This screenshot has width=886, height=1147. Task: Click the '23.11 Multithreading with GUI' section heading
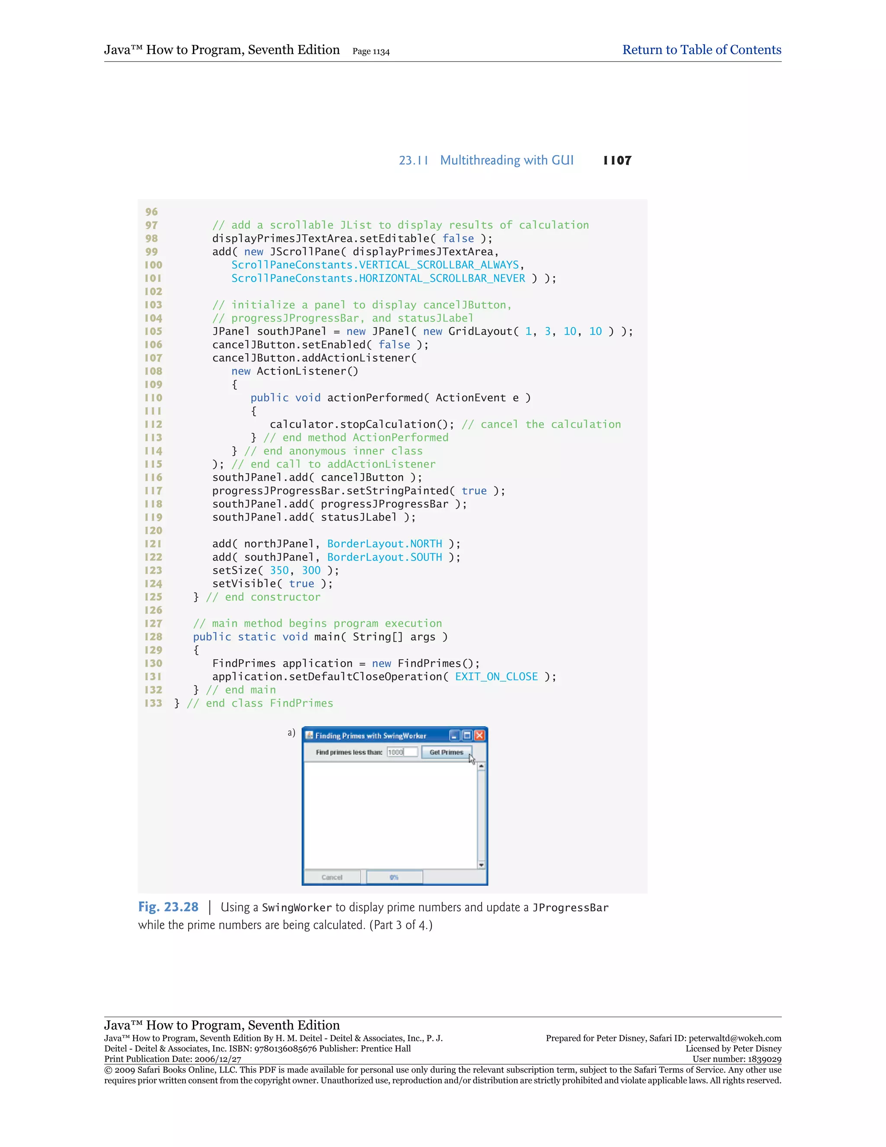[x=486, y=160]
